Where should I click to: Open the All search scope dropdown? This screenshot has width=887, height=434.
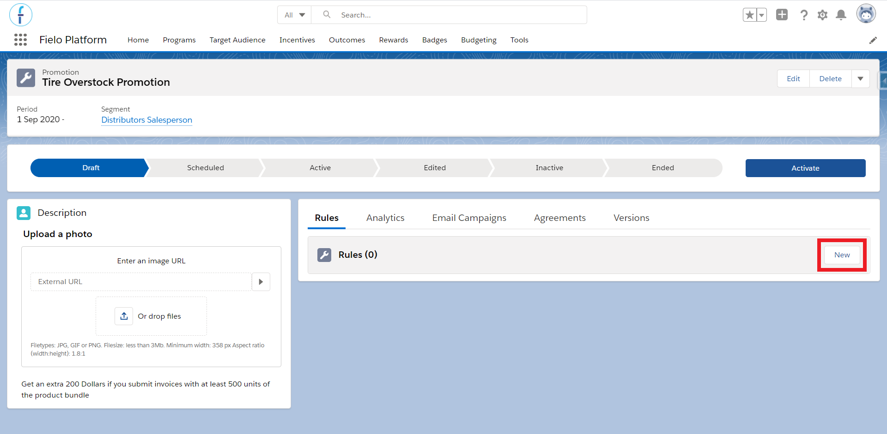pyautogui.click(x=294, y=15)
